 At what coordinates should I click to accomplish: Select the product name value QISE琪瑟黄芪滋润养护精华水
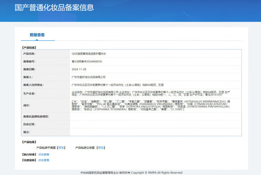pos(88,54)
